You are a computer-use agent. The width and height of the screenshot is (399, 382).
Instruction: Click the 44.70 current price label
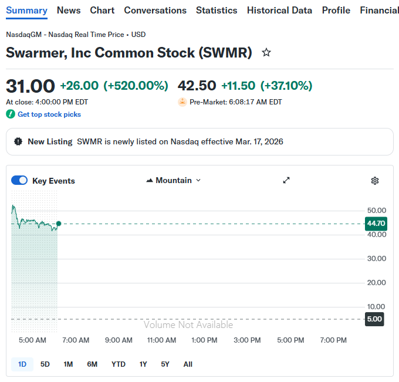[x=376, y=224]
